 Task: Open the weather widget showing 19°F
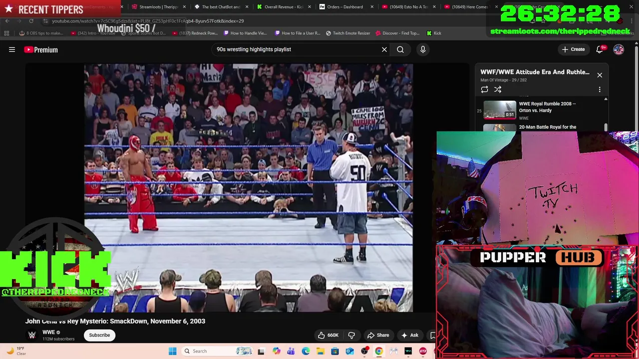click(16, 351)
